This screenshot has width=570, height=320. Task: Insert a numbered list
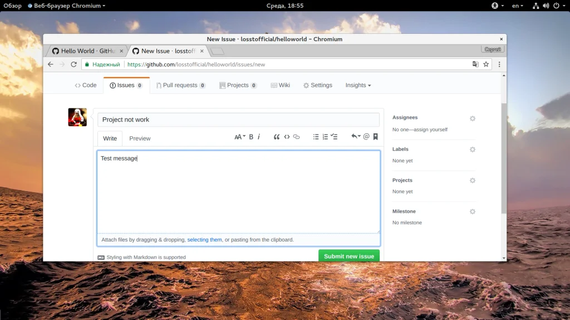click(325, 137)
